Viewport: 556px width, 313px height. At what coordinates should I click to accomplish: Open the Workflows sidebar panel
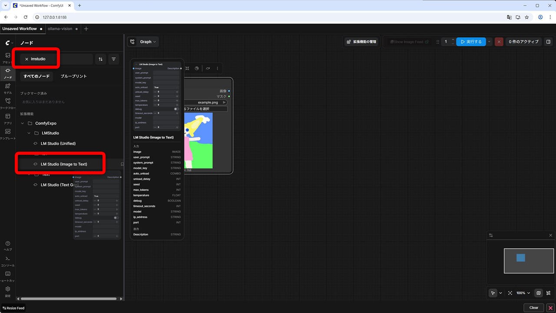coord(8,103)
